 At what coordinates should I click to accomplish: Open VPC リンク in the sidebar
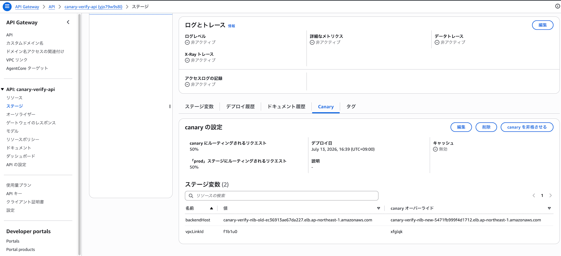17,60
